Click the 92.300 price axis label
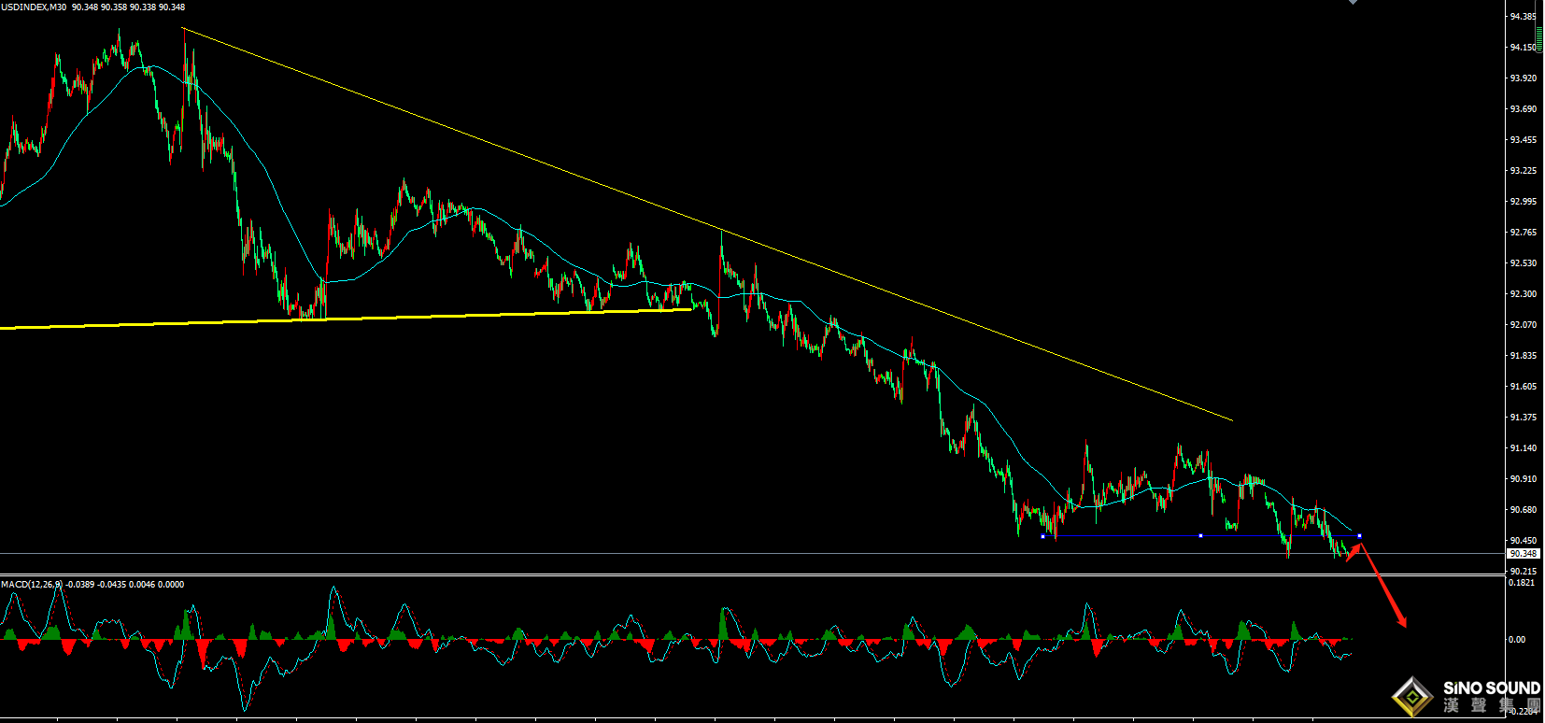 pos(1523,294)
